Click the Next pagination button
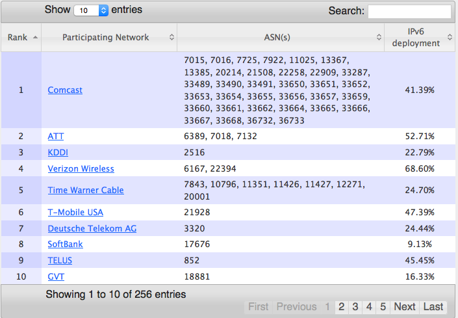This screenshot has height=318, width=458. tap(405, 307)
